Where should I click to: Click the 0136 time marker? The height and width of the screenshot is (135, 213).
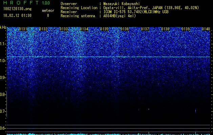click(125, 29)
